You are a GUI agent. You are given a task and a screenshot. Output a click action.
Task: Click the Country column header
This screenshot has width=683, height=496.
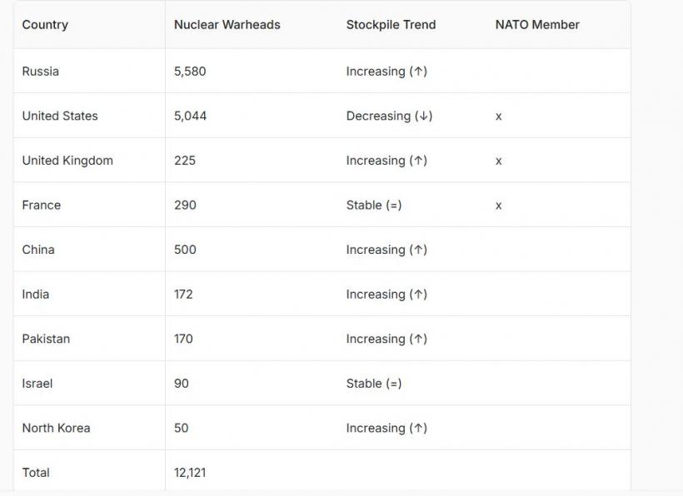tap(45, 25)
